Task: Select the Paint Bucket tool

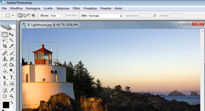Action: tap(11, 65)
